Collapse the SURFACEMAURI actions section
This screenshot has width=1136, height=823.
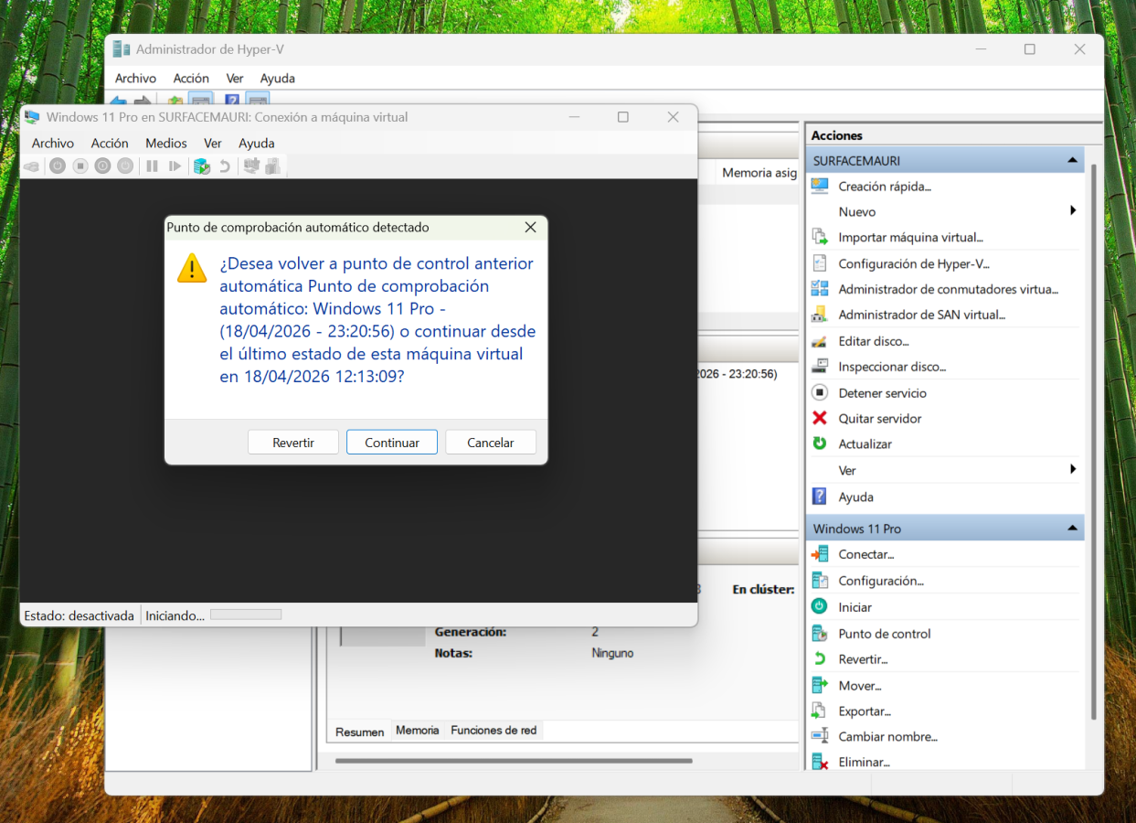1072,161
